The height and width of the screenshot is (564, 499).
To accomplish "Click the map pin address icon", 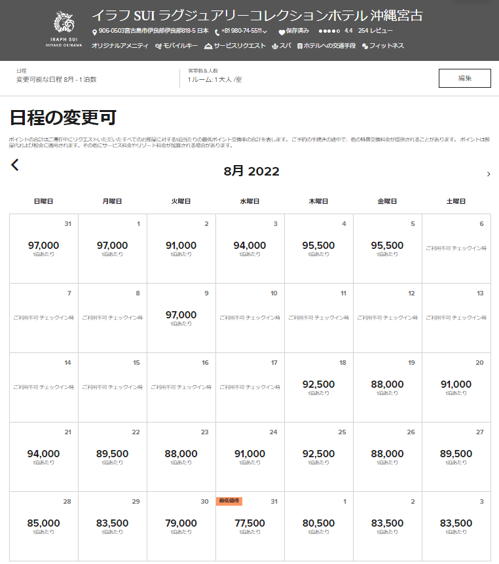I will tap(94, 32).
